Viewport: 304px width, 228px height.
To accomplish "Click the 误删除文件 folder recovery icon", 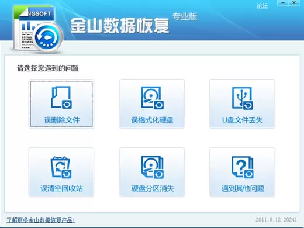I will [x=61, y=97].
